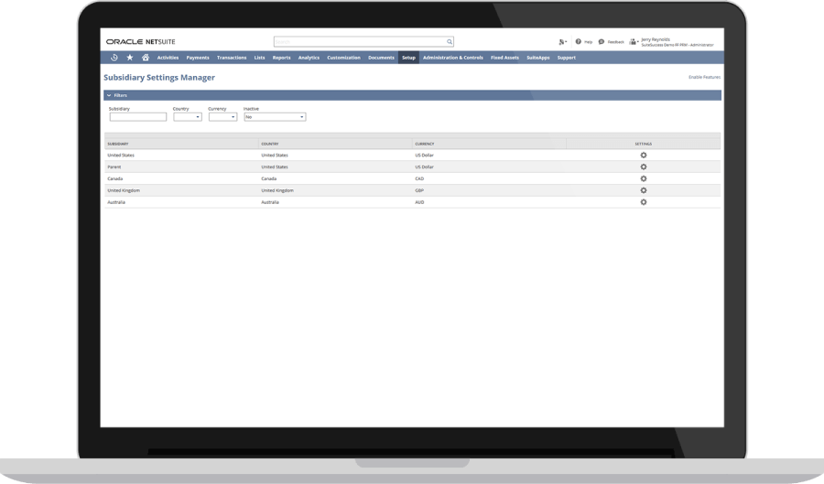Click the CAD currency cell
The height and width of the screenshot is (484, 824).
419,178
